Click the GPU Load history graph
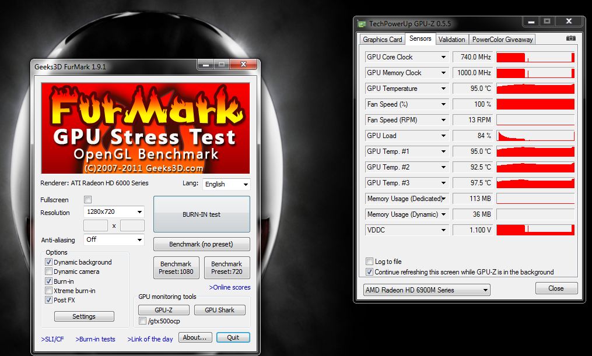 click(x=535, y=136)
